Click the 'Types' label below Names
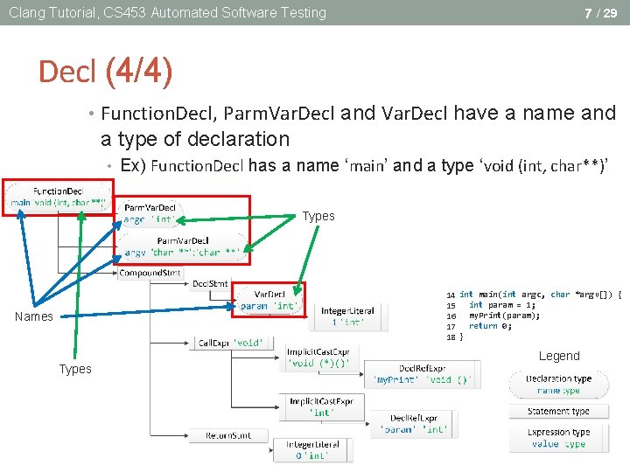 coord(75,369)
